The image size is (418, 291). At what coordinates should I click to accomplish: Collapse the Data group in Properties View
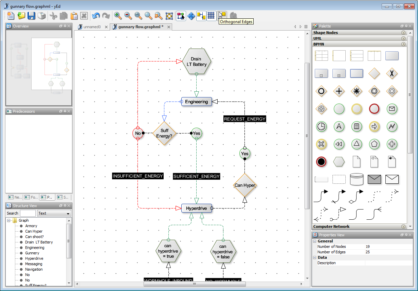pyautogui.click(x=315, y=257)
